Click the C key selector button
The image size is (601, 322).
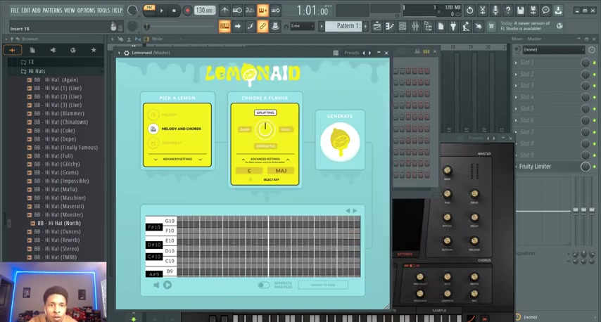tap(249, 171)
